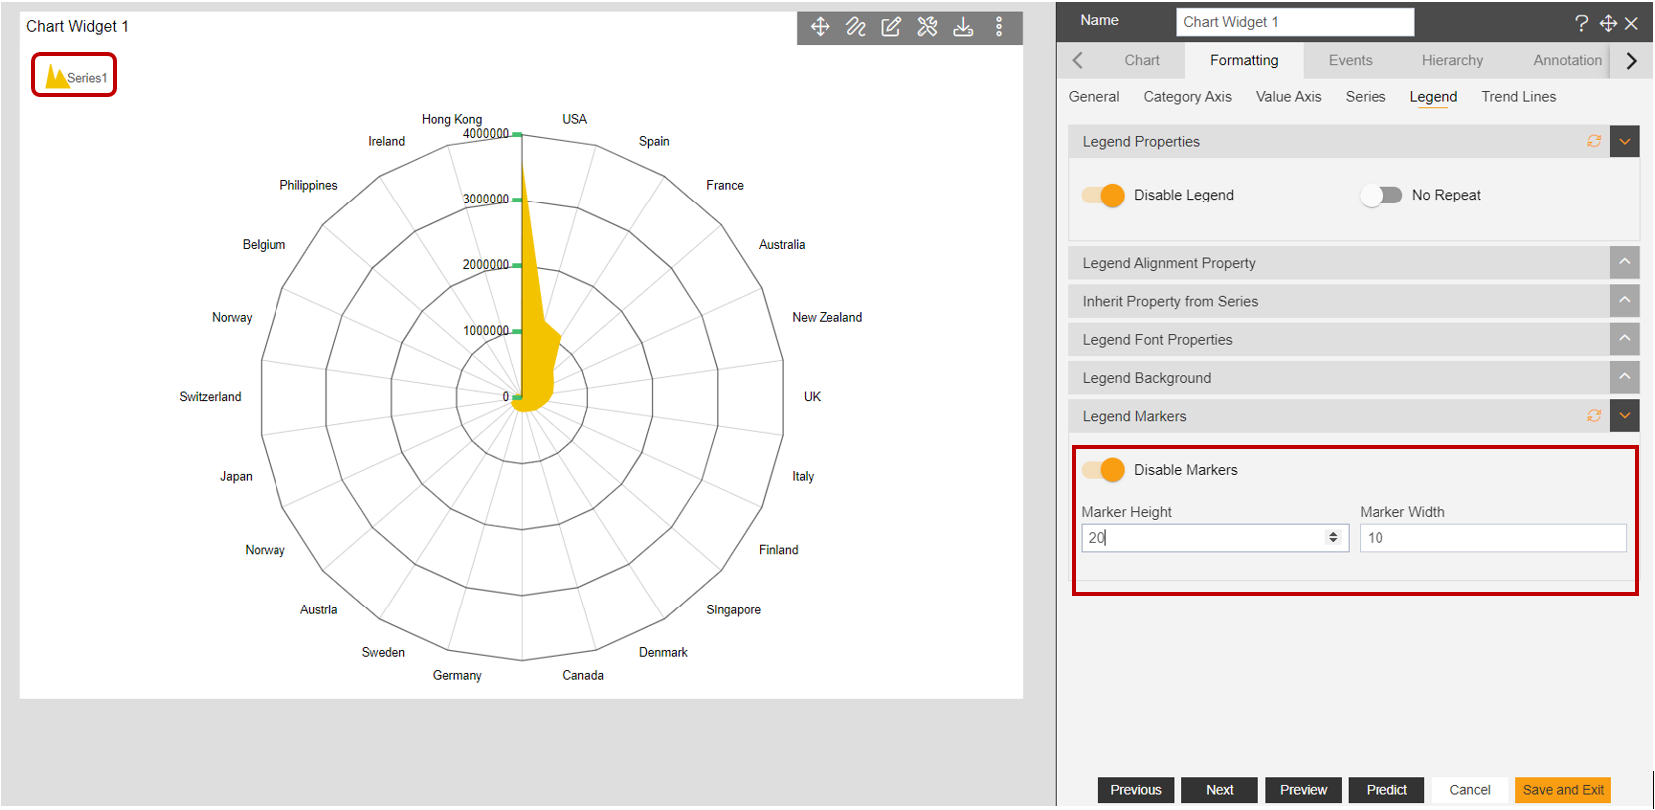Click the crossed tools settings icon
The width and height of the screenshot is (1655, 810).
[927, 27]
